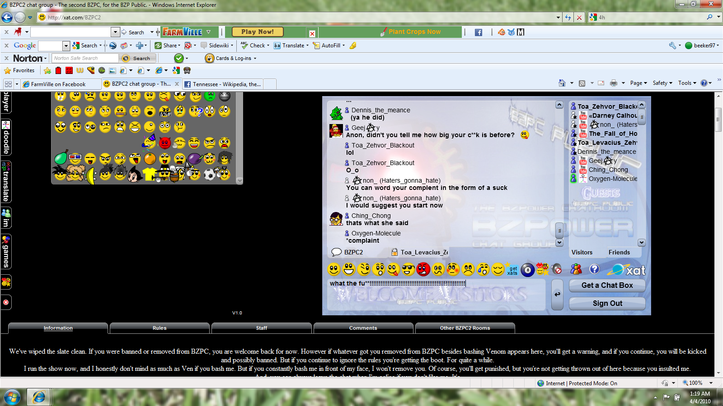Open Norton Cards & Log-ins dropdown
Image resolution: width=723 pixels, height=406 pixels.
(x=230, y=58)
